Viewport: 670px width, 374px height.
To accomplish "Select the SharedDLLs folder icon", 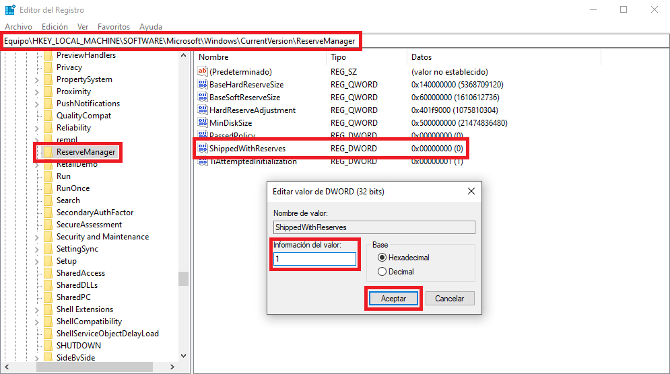I will [x=48, y=285].
